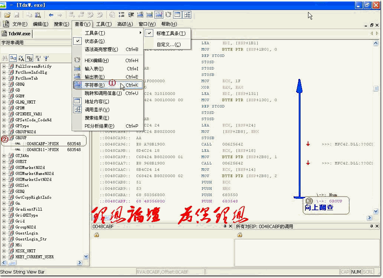The width and height of the screenshot is (383, 278).
Task: Toggle 标准工具条(T) checked submenu item
Action: [x=167, y=33]
